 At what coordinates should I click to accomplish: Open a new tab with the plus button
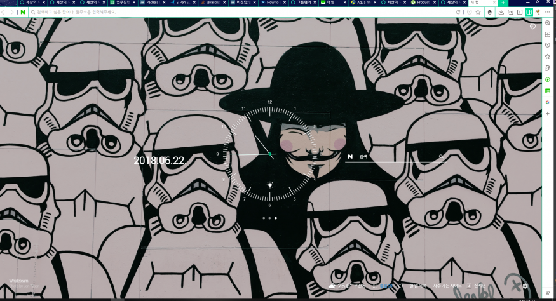click(503, 3)
